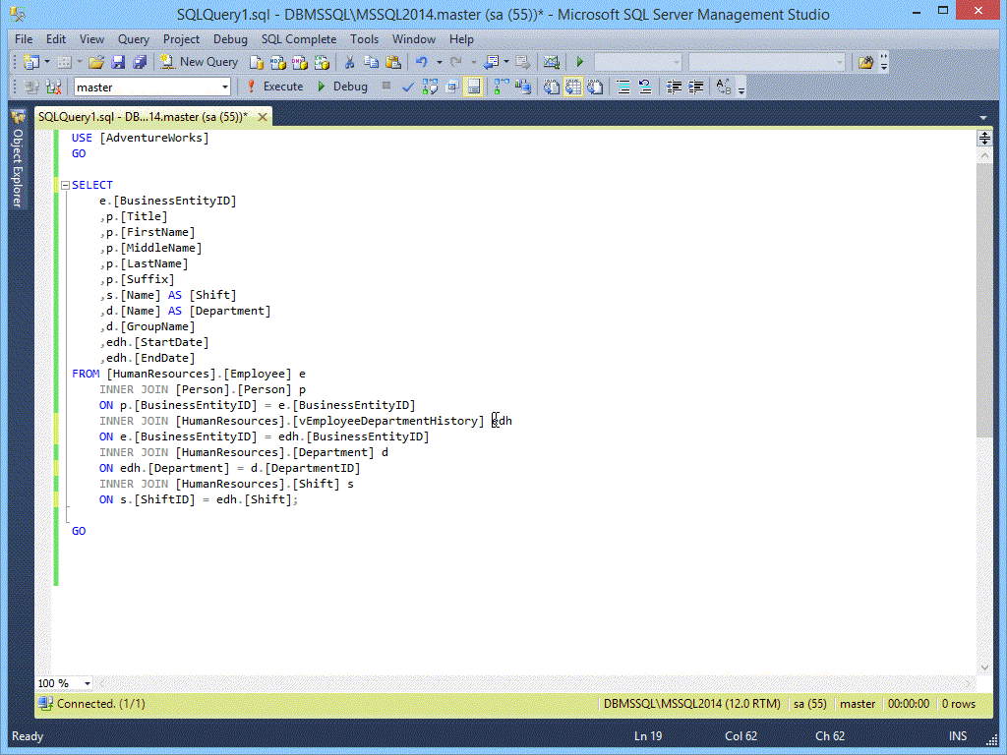Screen dimensions: 1007x755
Task: Select the Results to Grid icon
Action: [573, 87]
